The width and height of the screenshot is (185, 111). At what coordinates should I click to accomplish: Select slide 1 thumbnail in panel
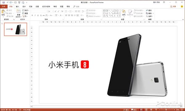click(16, 29)
